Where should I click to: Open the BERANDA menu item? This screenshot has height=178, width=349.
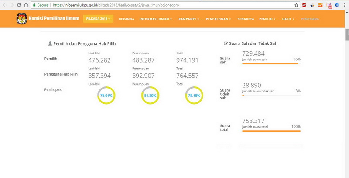pos(127,19)
